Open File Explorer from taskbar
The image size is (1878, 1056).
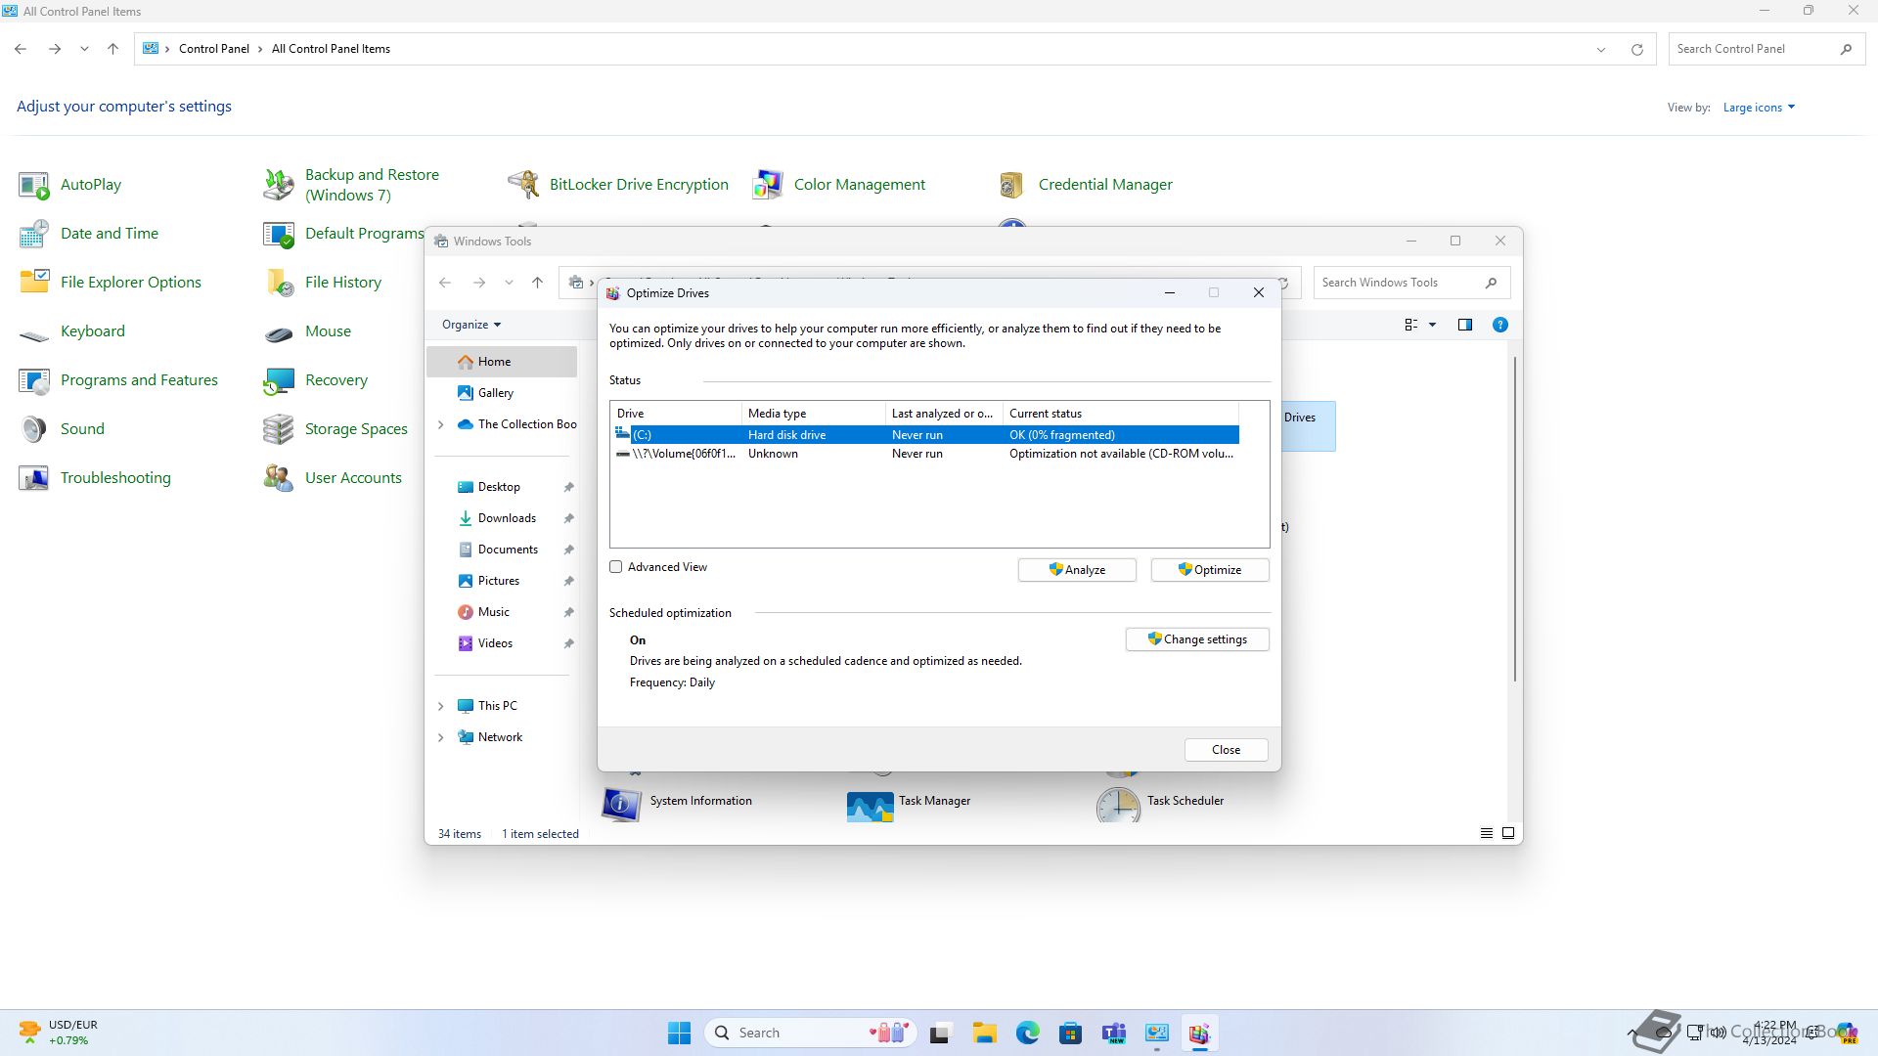click(984, 1033)
